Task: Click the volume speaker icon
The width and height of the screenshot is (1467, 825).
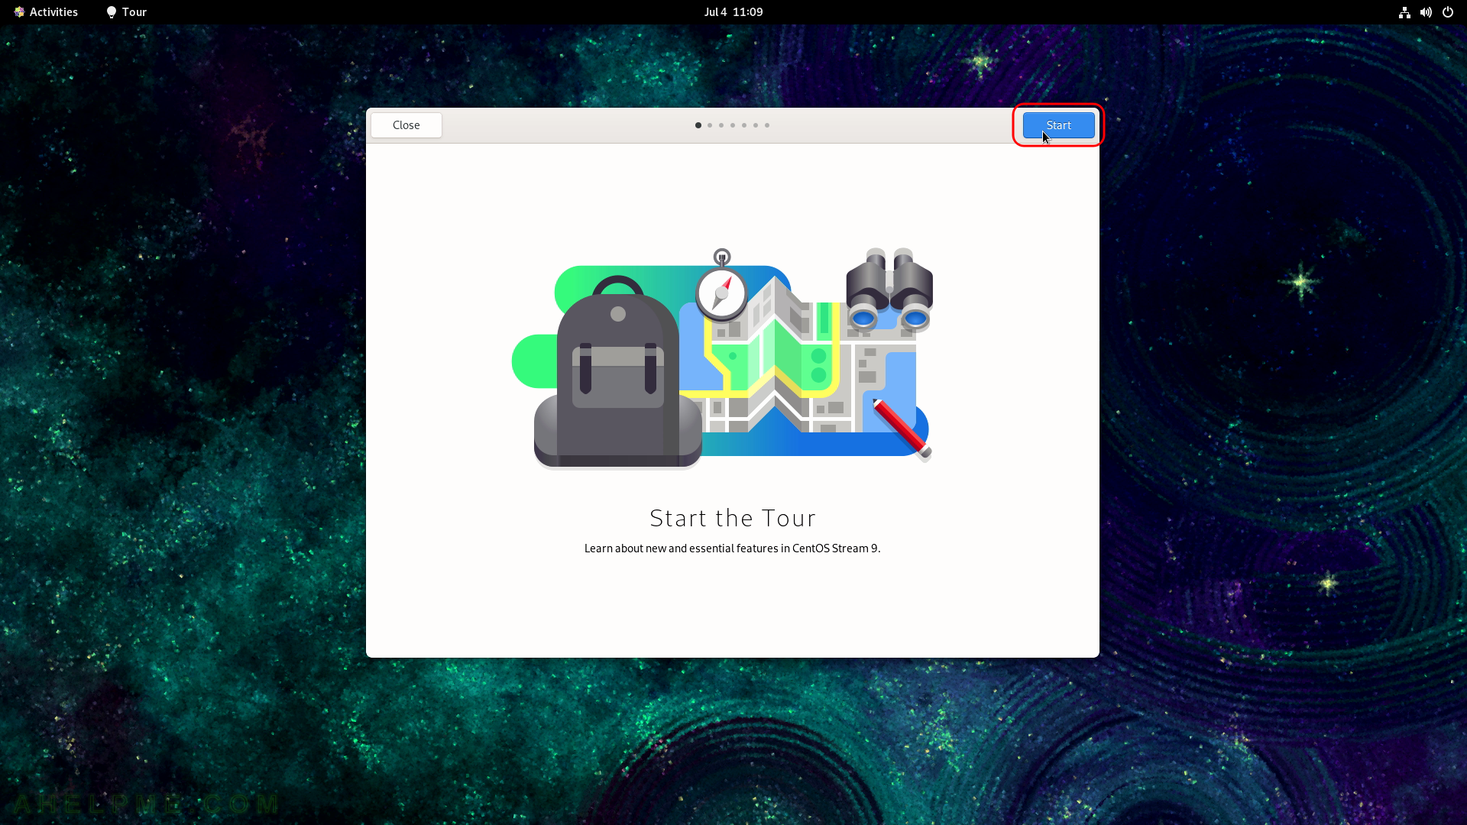Action: click(1426, 12)
